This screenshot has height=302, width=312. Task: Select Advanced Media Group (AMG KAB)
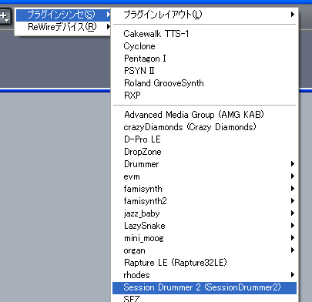click(x=204, y=115)
